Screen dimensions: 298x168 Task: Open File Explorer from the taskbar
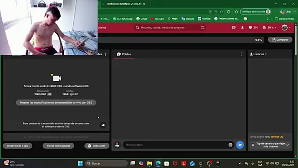click(x=149, y=163)
